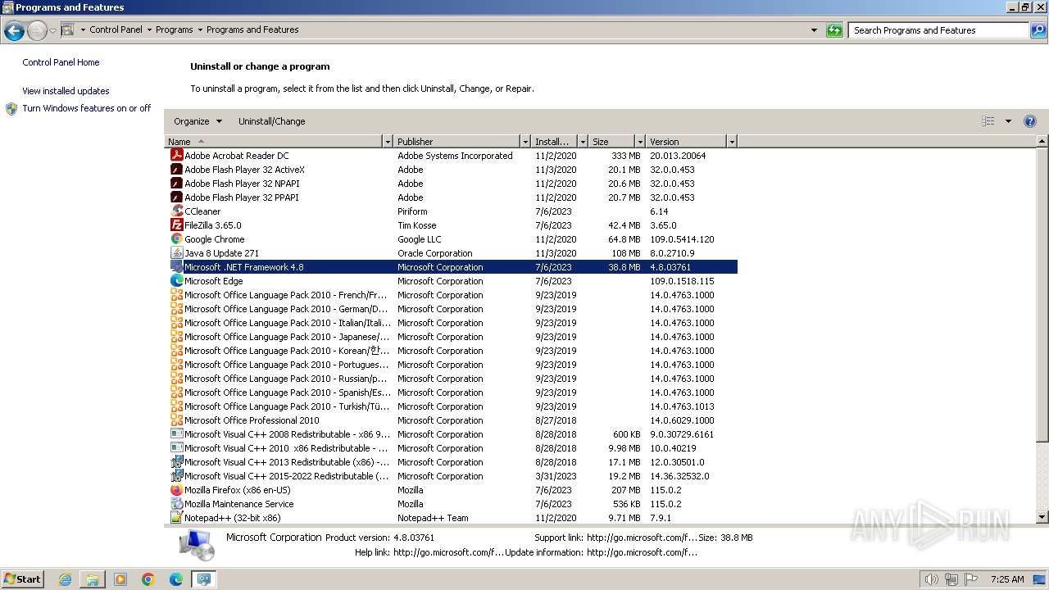1049x590 pixels.
Task: Expand the address bar history dropdown
Action: (814, 30)
